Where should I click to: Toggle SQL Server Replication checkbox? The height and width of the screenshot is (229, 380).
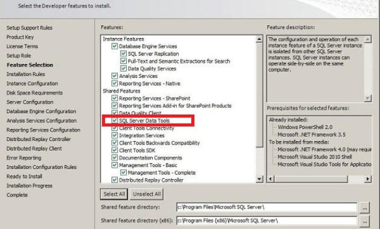[x=124, y=54]
